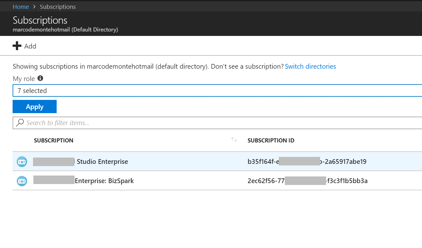This screenshot has height=248, width=422.
Task: Sort by the SUBSCRIPTION column header
Action: coord(53,141)
